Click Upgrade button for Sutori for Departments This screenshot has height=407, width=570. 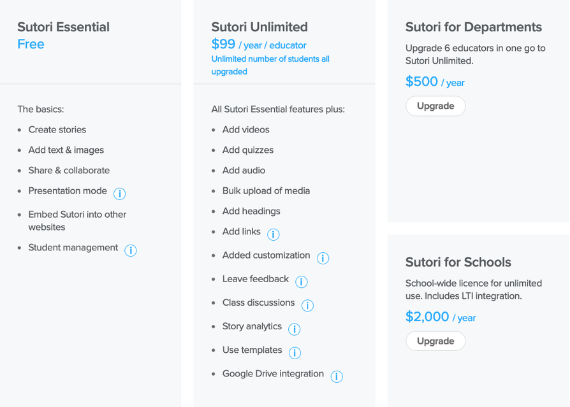click(x=435, y=106)
